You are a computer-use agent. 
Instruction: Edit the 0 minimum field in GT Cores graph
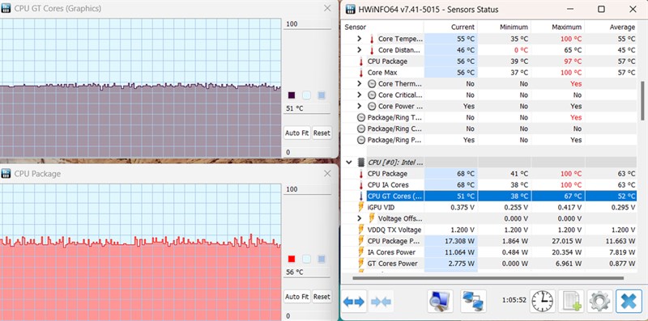307,152
